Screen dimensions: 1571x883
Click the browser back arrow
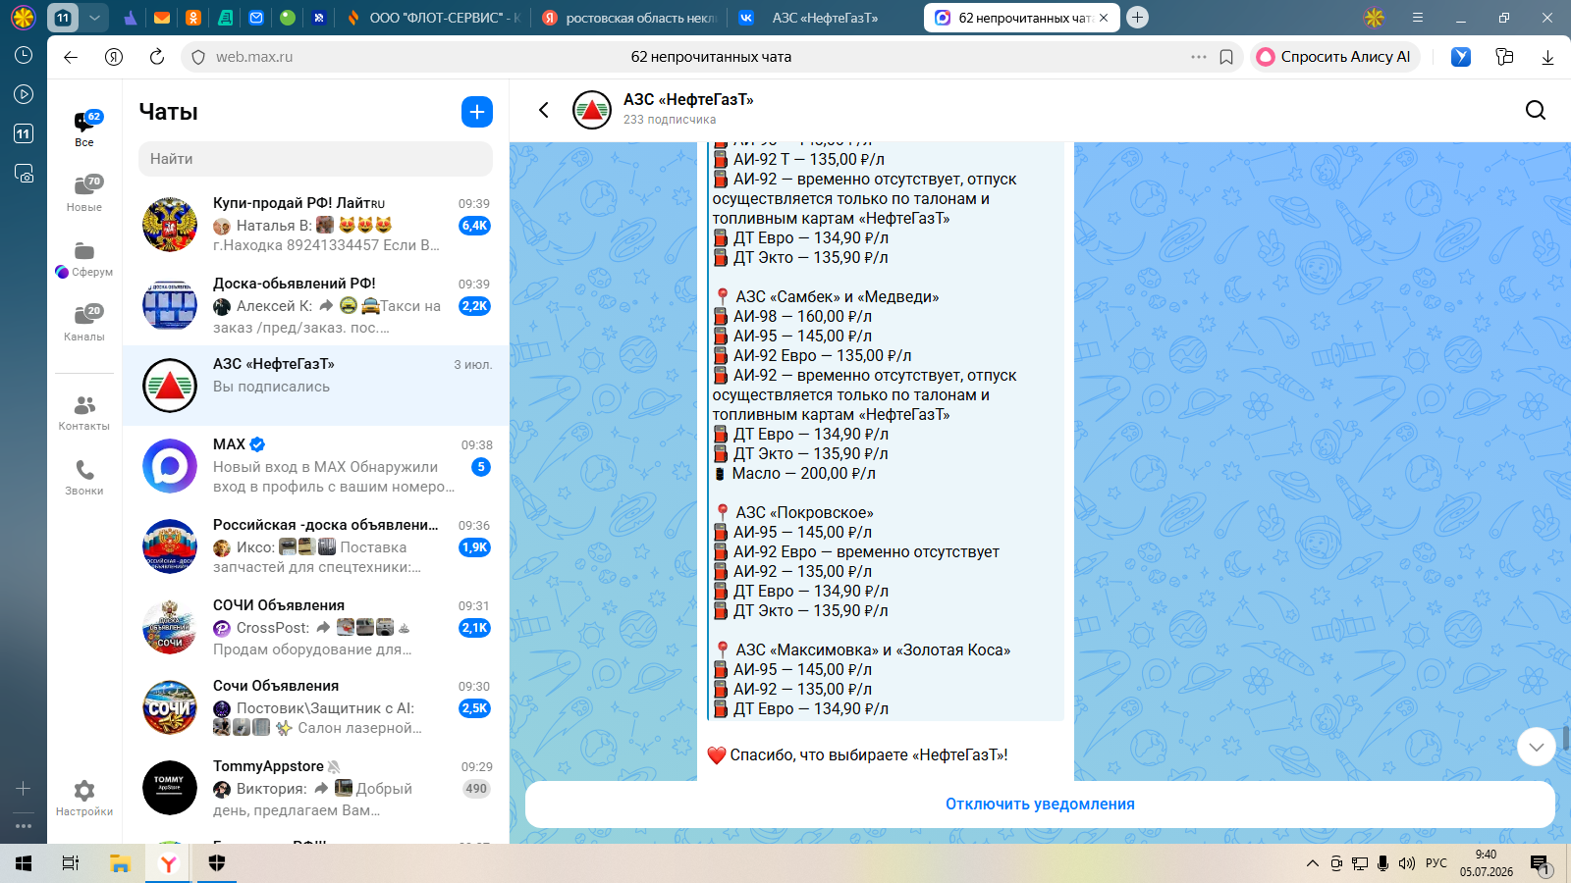click(71, 57)
